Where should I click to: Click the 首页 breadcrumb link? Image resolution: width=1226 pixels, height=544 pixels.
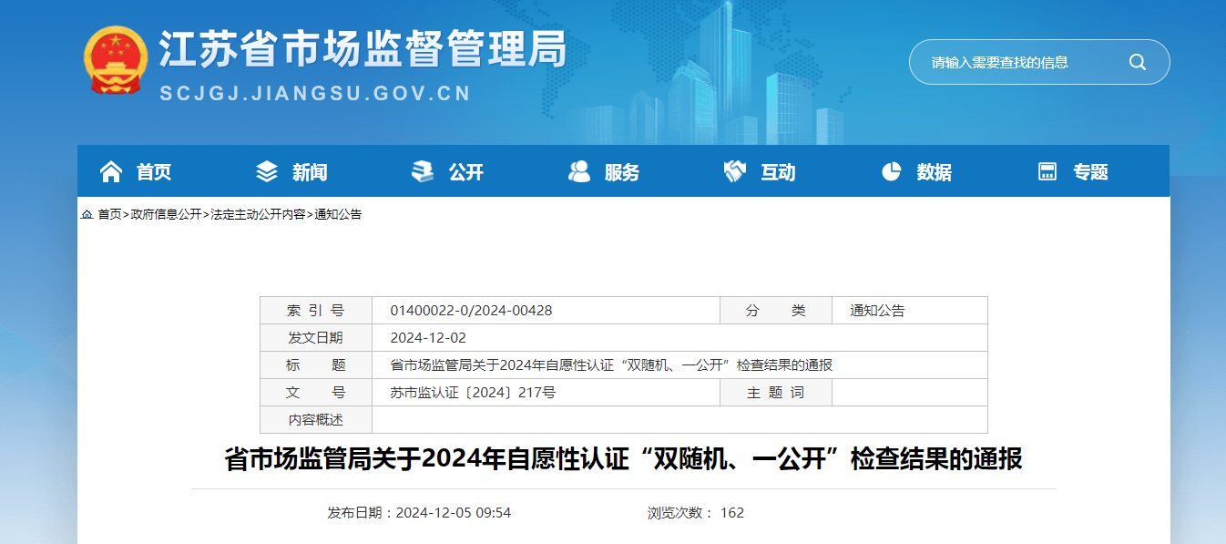(x=109, y=215)
